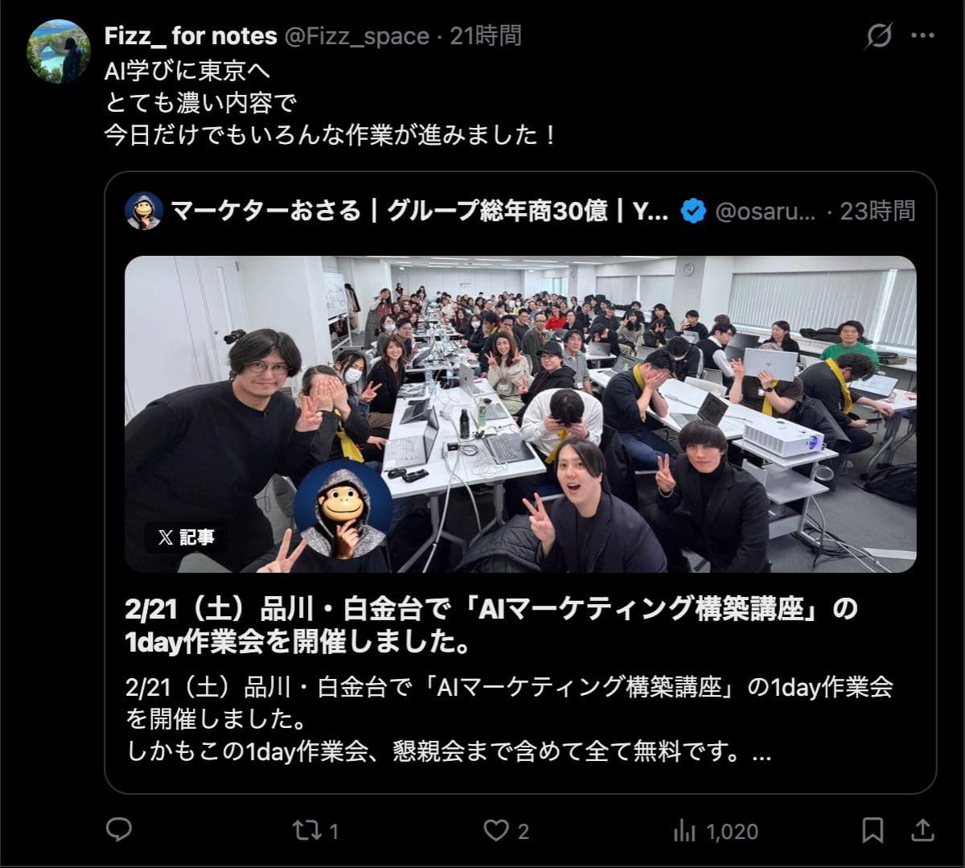
Task: Open Fizz_ profile avatar
Action: (x=59, y=51)
